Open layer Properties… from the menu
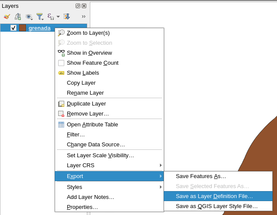 tap(109, 207)
